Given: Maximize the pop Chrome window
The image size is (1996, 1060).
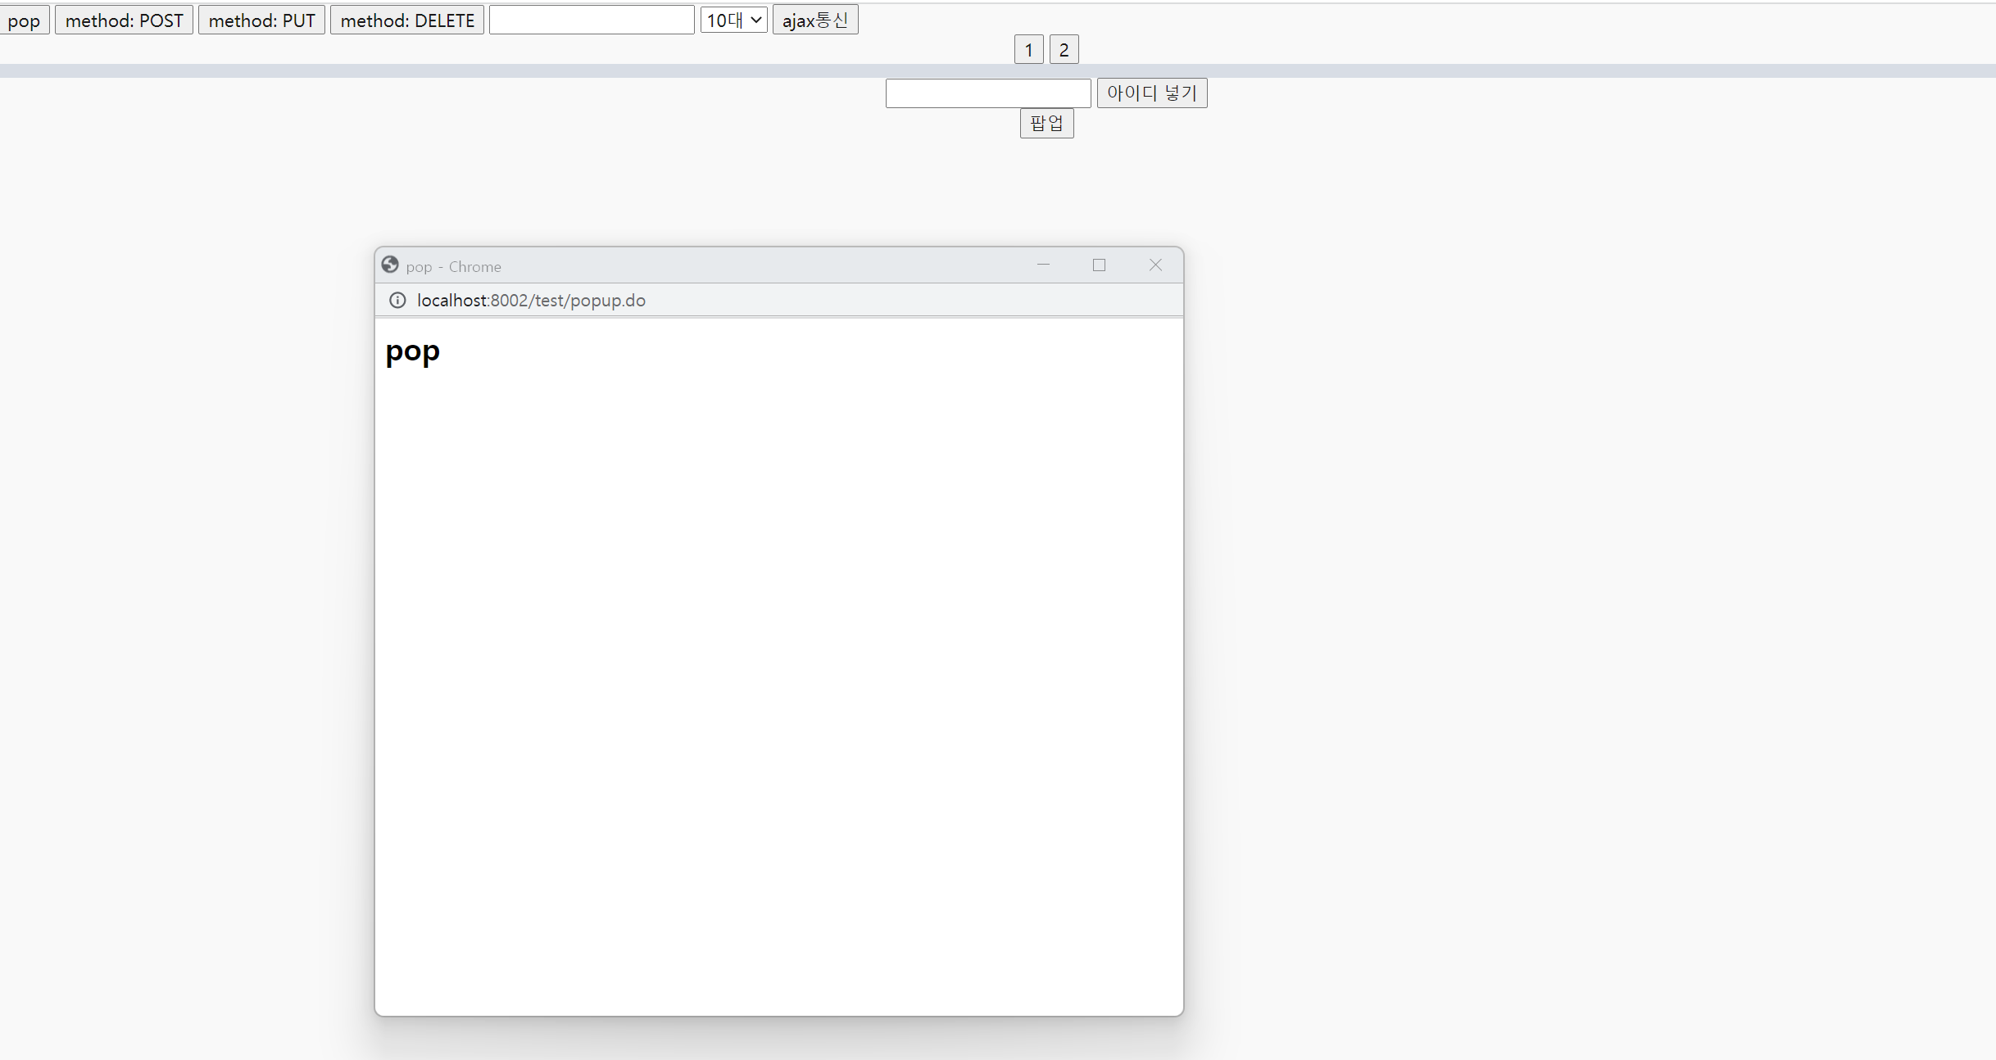Looking at the screenshot, I should coord(1099,265).
